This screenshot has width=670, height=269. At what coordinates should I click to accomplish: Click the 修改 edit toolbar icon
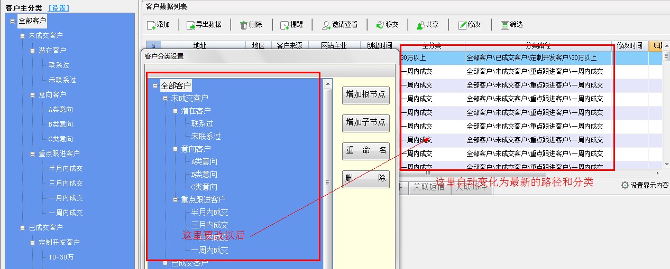[462, 25]
